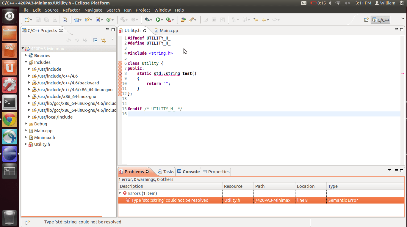Open the Projects view menu triangle
This screenshot has height=227, width=407.
(112, 39)
